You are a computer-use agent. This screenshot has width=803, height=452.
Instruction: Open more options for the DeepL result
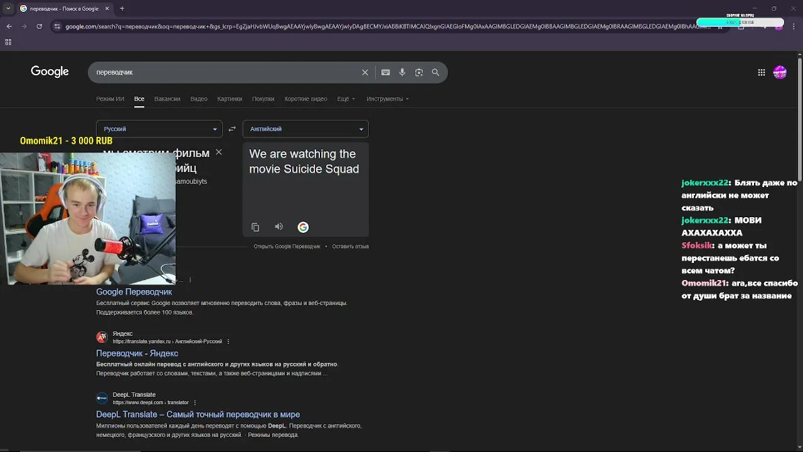pyautogui.click(x=195, y=402)
